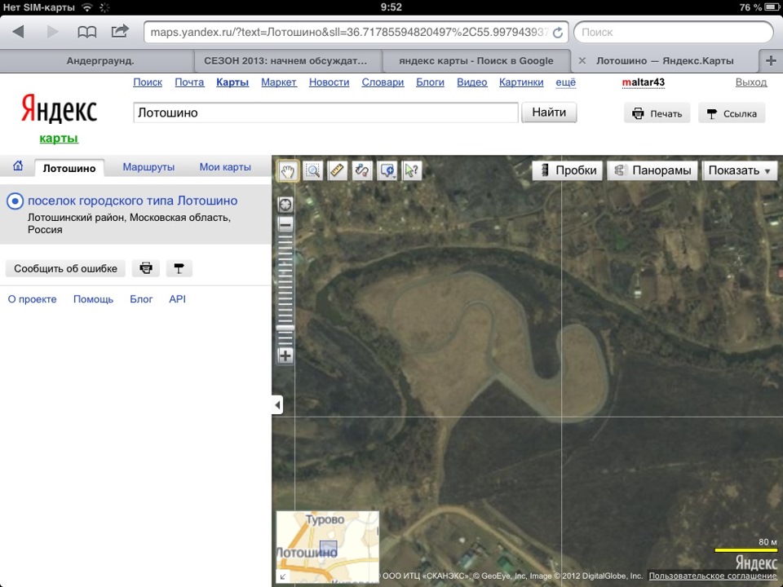Zoom out with the minus button
The image size is (783, 587).
(x=285, y=225)
